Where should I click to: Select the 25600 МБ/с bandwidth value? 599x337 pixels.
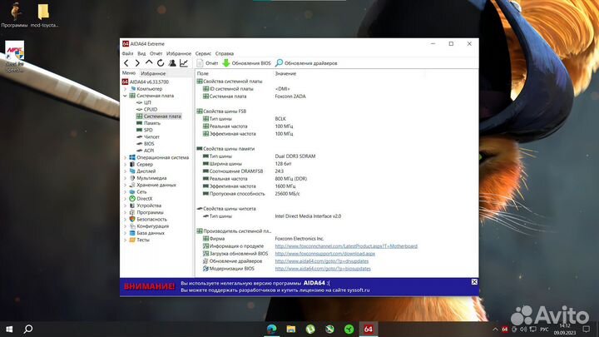tap(287, 194)
